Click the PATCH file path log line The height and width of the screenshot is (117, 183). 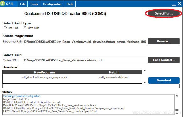(50, 111)
